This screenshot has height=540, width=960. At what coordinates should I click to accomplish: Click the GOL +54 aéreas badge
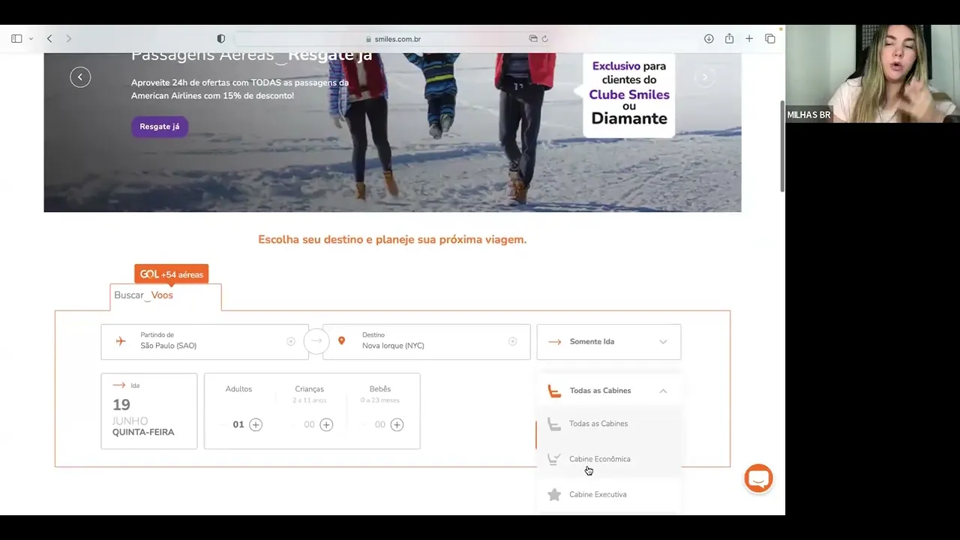[171, 274]
